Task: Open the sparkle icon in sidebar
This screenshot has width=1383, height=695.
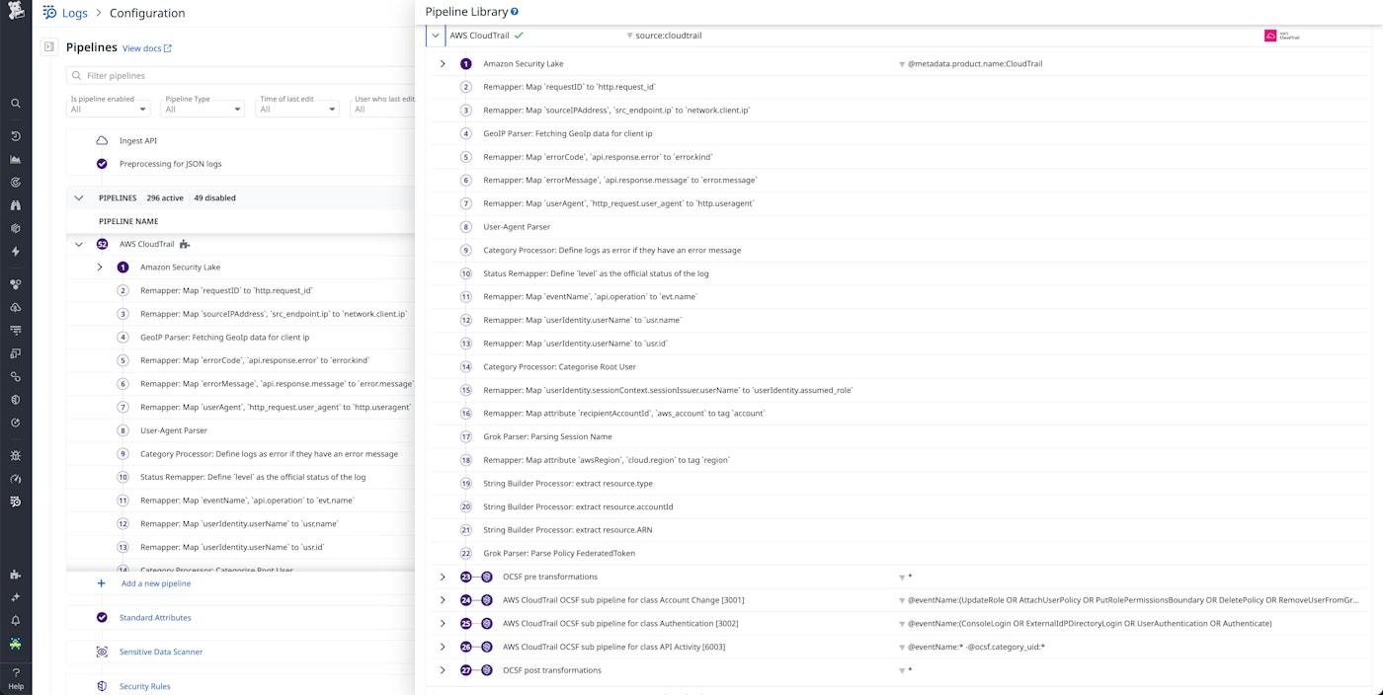Action: 16,597
